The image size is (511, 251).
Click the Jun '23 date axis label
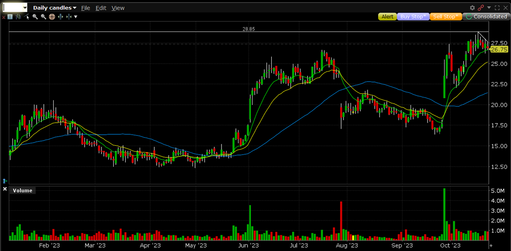[x=248, y=245]
